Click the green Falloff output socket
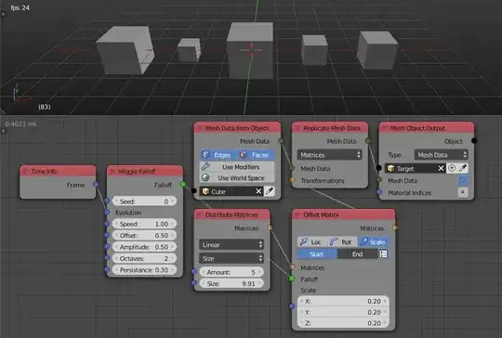Viewport: 502px width, 338px height. [183, 184]
